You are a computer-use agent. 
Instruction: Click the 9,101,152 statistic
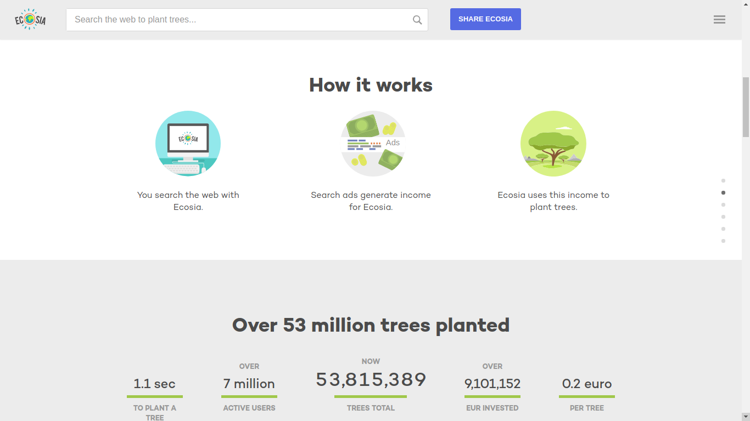pyautogui.click(x=492, y=384)
